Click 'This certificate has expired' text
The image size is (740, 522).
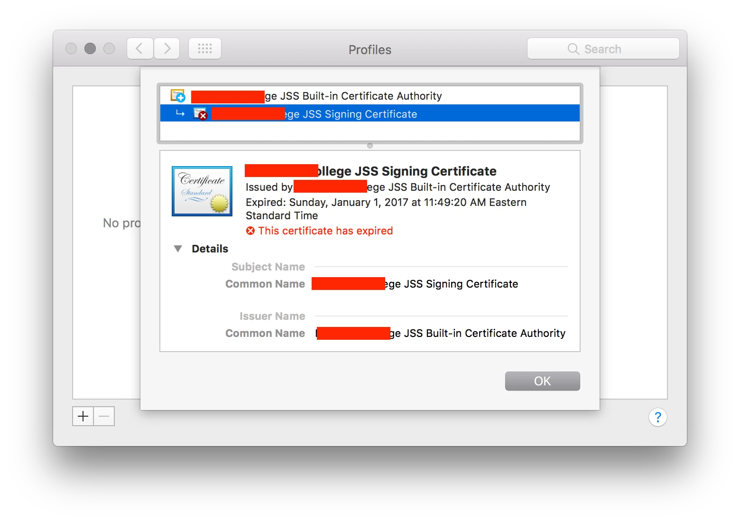click(x=325, y=231)
